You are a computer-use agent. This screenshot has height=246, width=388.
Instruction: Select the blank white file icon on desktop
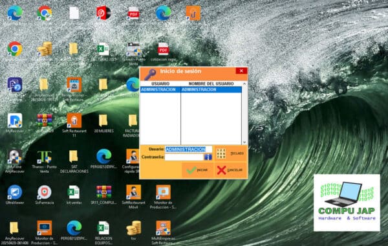pos(74,13)
